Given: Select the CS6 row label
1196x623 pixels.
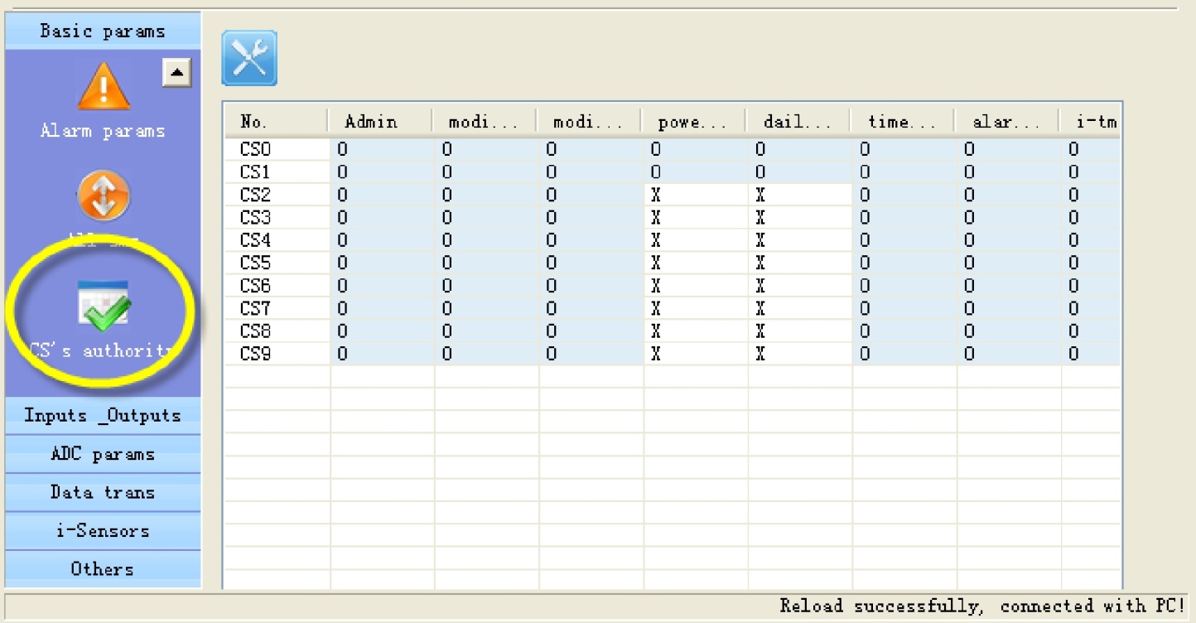Looking at the screenshot, I should (256, 287).
